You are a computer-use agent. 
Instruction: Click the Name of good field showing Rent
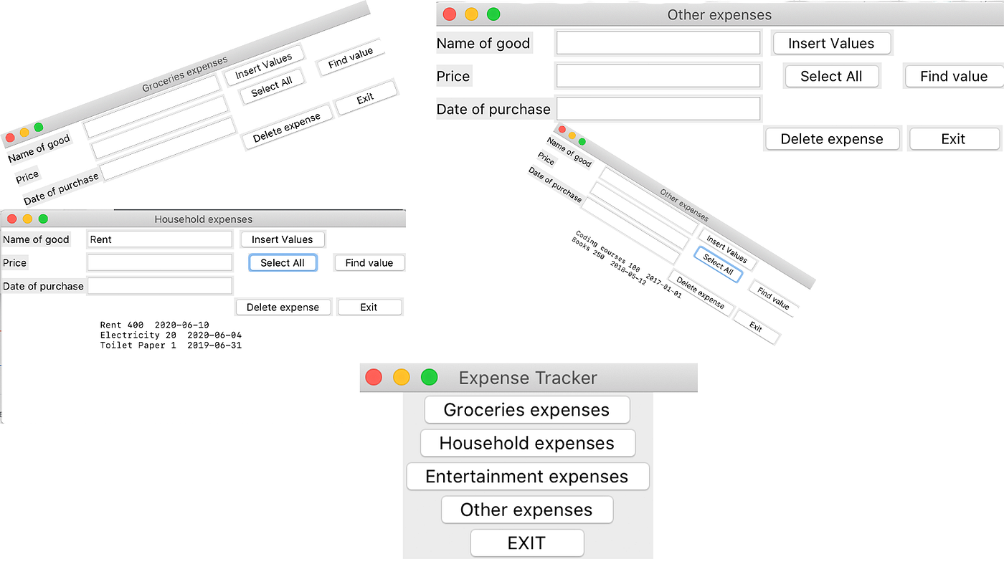click(x=159, y=239)
